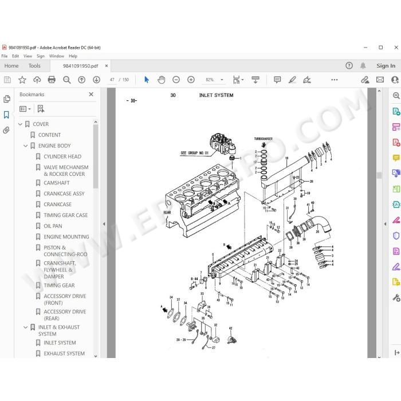Viewport: 401px width, 401px height.
Task: Open Comment tool in right pane
Action: [396, 158]
